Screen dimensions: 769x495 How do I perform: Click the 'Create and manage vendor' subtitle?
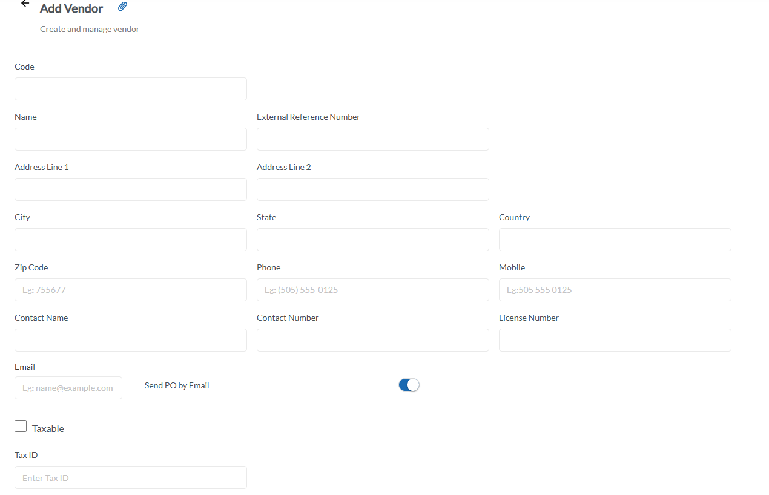point(90,29)
